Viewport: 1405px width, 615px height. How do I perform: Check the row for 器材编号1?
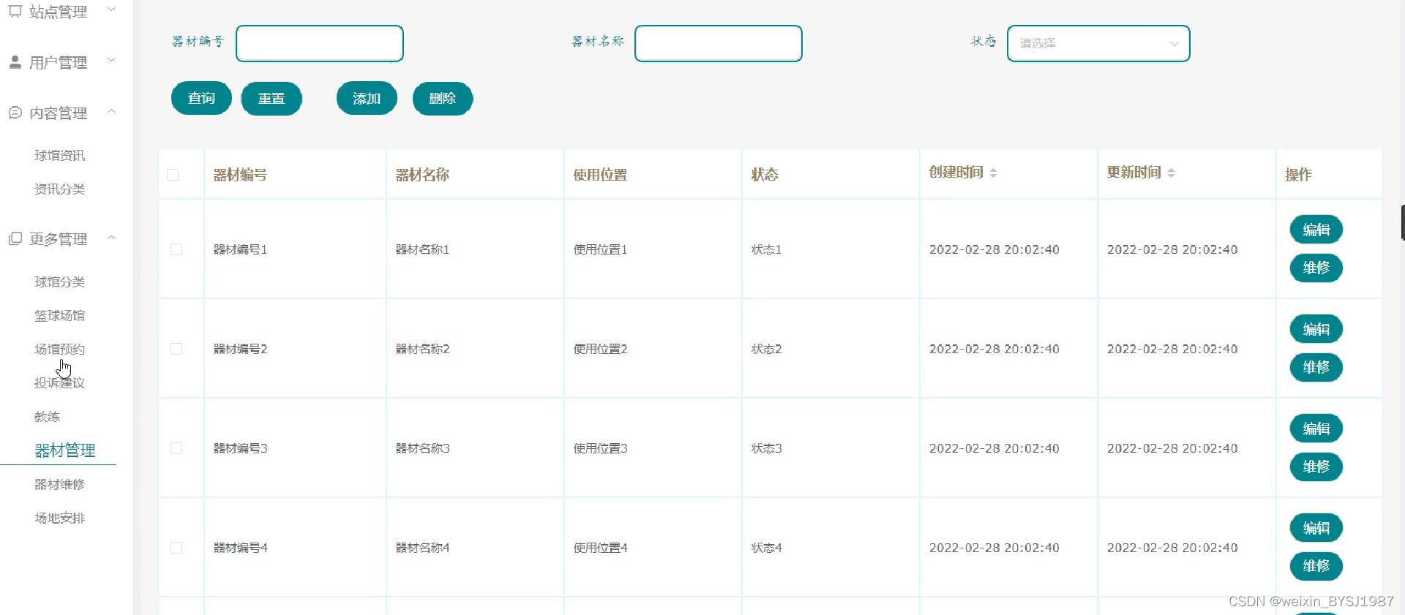tap(176, 249)
